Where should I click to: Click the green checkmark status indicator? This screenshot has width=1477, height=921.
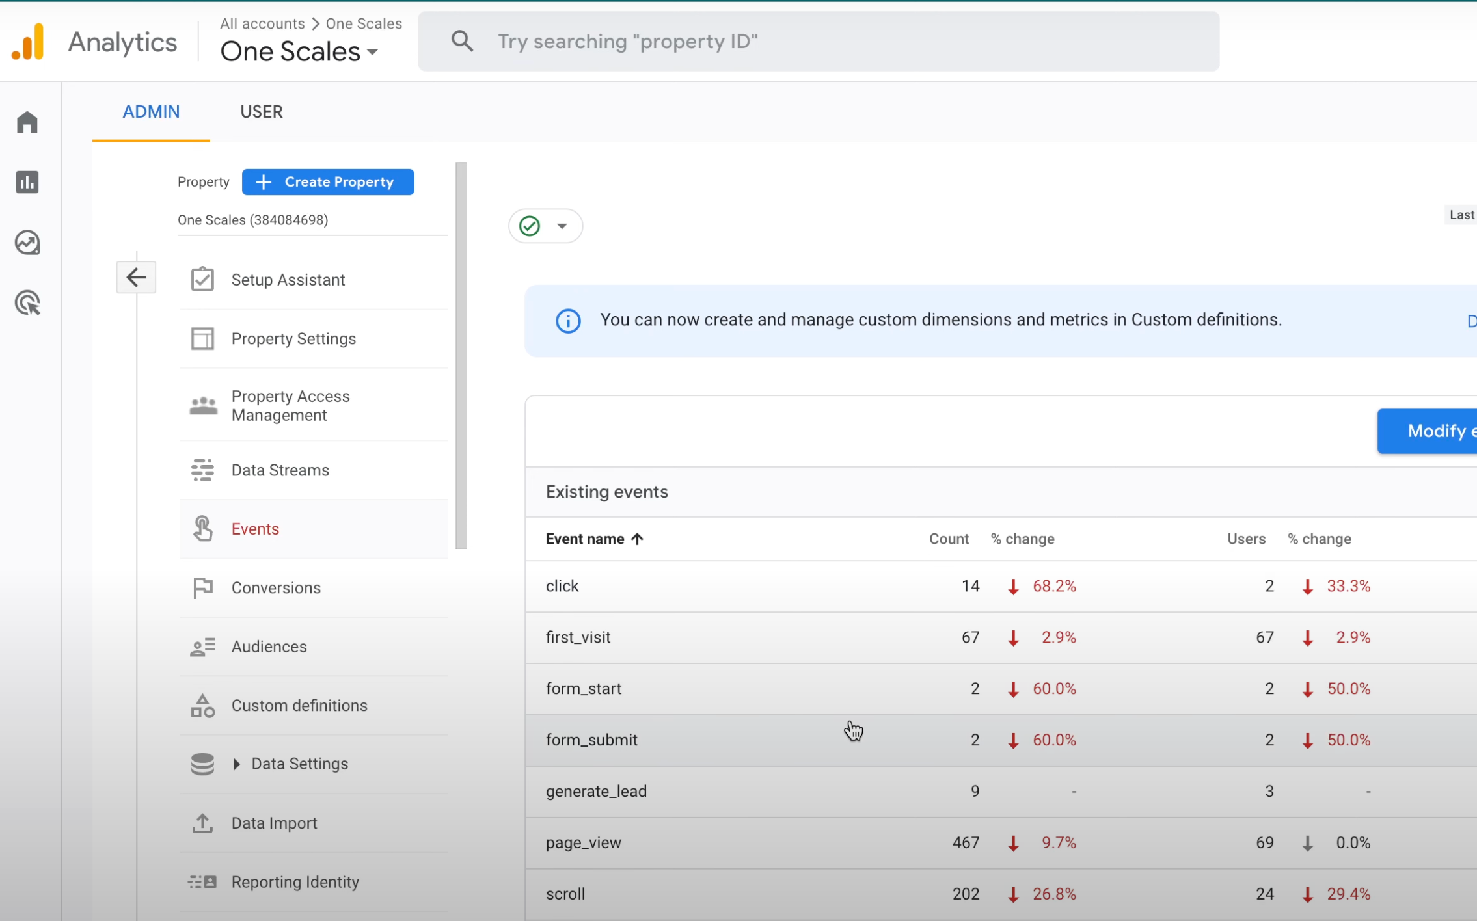tap(529, 226)
